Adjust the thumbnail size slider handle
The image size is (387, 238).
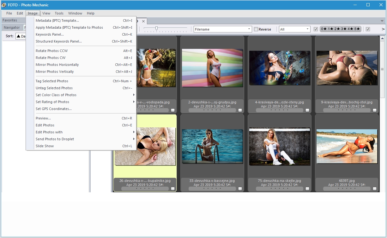point(156,28)
